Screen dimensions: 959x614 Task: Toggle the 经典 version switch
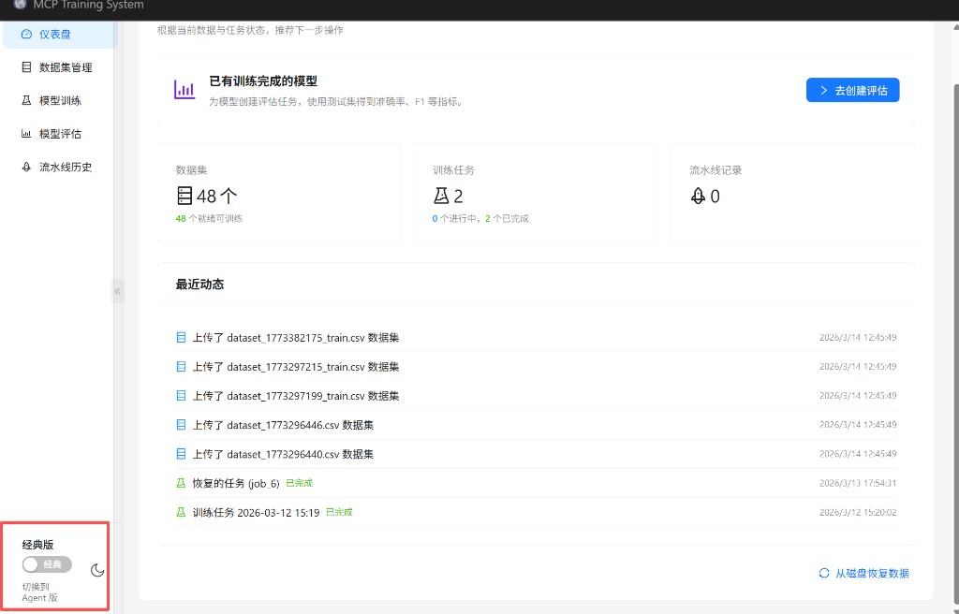pyautogui.click(x=47, y=564)
